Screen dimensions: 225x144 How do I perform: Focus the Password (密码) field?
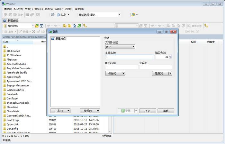click(x=156, y=67)
